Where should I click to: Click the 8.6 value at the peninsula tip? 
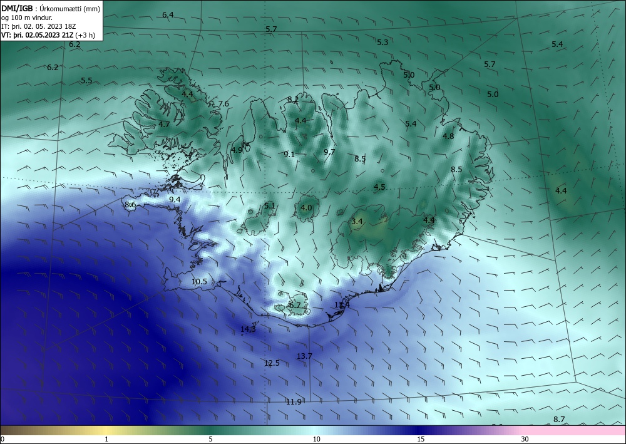tap(131, 204)
